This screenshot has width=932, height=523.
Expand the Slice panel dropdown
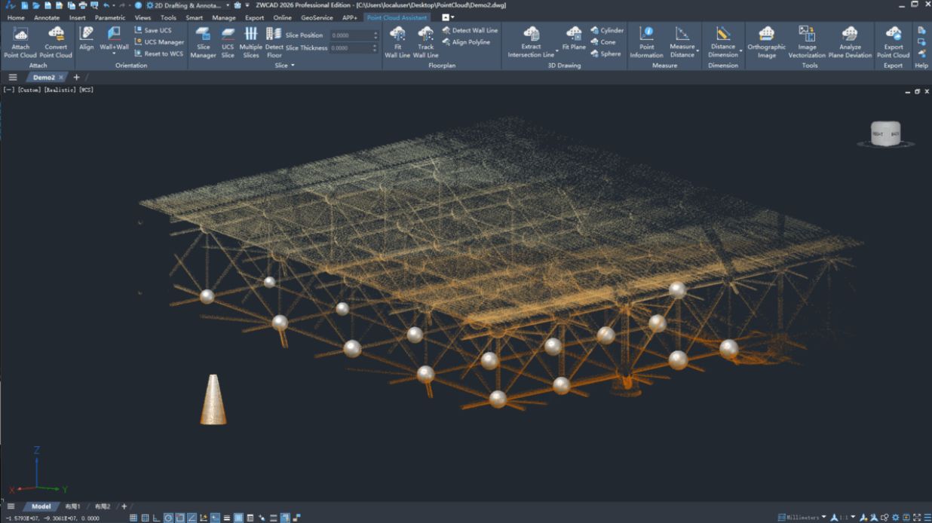(293, 66)
